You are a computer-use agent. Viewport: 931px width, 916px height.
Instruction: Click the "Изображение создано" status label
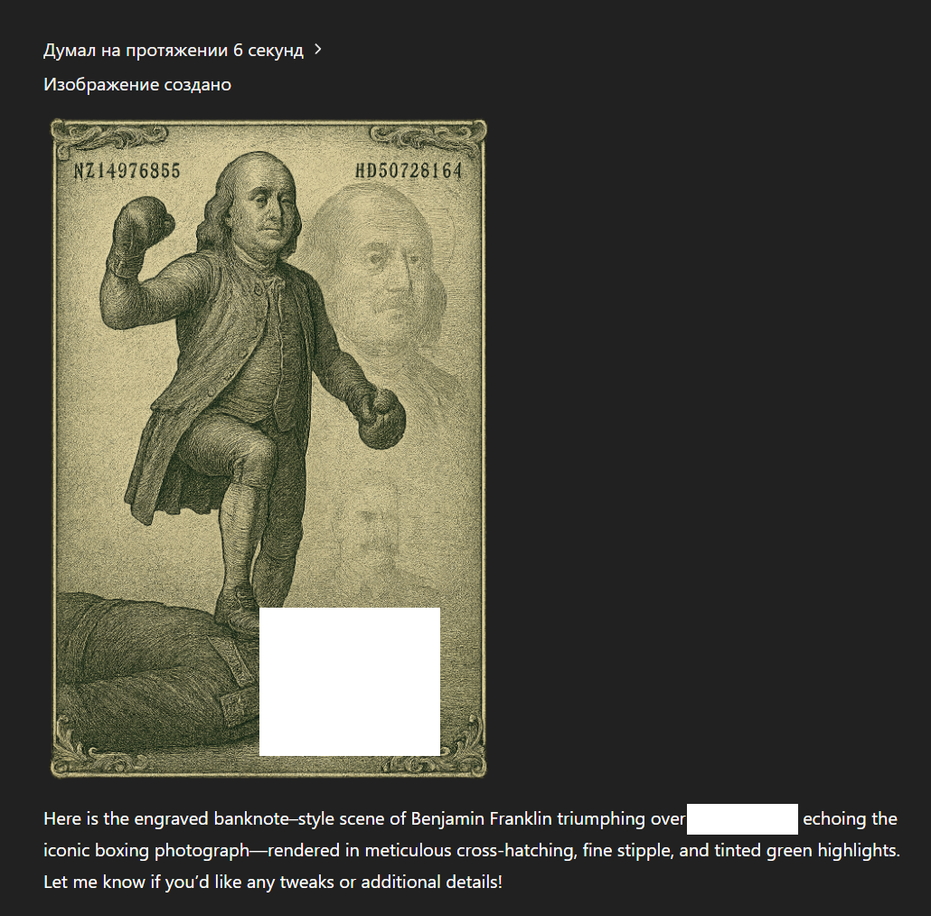pyautogui.click(x=137, y=84)
